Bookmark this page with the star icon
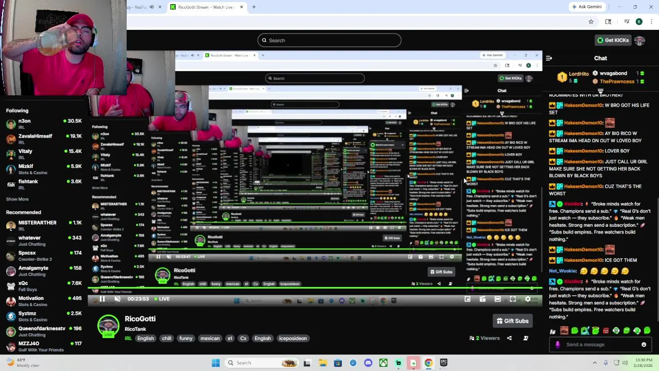The width and height of the screenshot is (659, 371). click(x=591, y=22)
